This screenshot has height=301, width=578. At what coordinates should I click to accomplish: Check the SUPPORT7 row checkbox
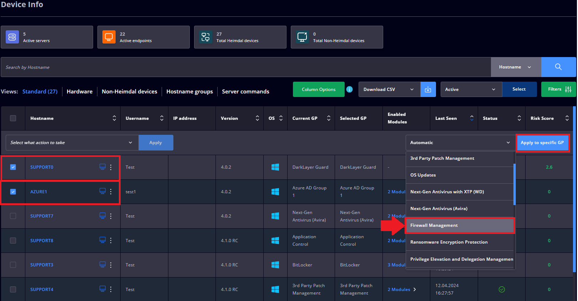(x=13, y=216)
